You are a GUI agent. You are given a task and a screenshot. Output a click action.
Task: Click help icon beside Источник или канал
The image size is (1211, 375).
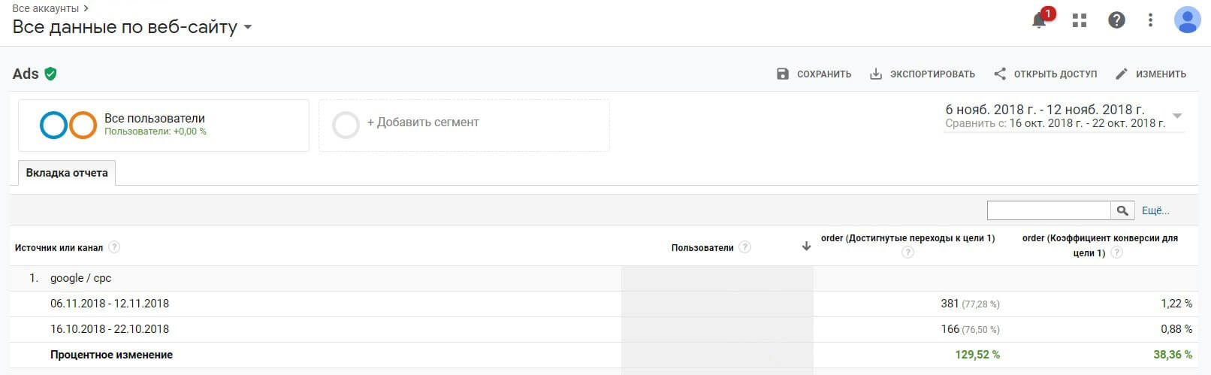tap(114, 247)
